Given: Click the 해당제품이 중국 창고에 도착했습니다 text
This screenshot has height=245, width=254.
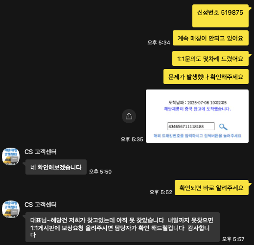Looking at the screenshot, I should click(197, 109).
